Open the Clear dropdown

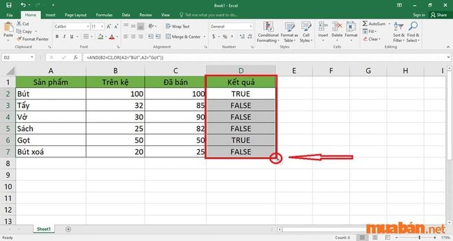(372, 39)
